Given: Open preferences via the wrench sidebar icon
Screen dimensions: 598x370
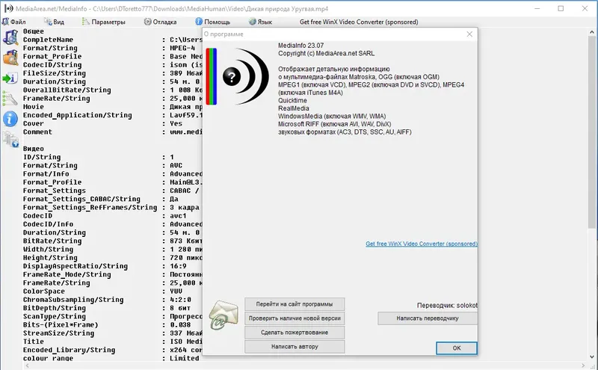Looking at the screenshot, I should tap(10, 99).
